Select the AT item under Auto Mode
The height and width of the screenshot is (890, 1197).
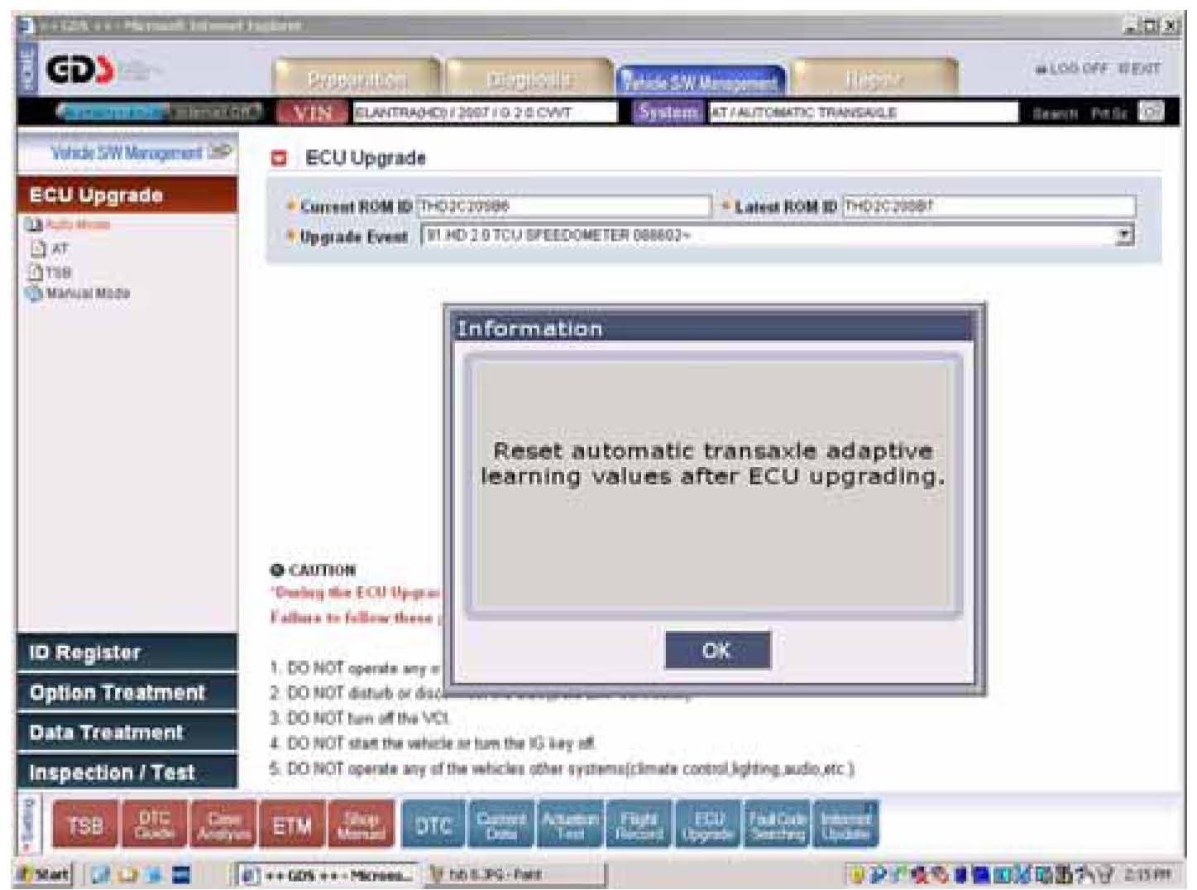[x=60, y=248]
